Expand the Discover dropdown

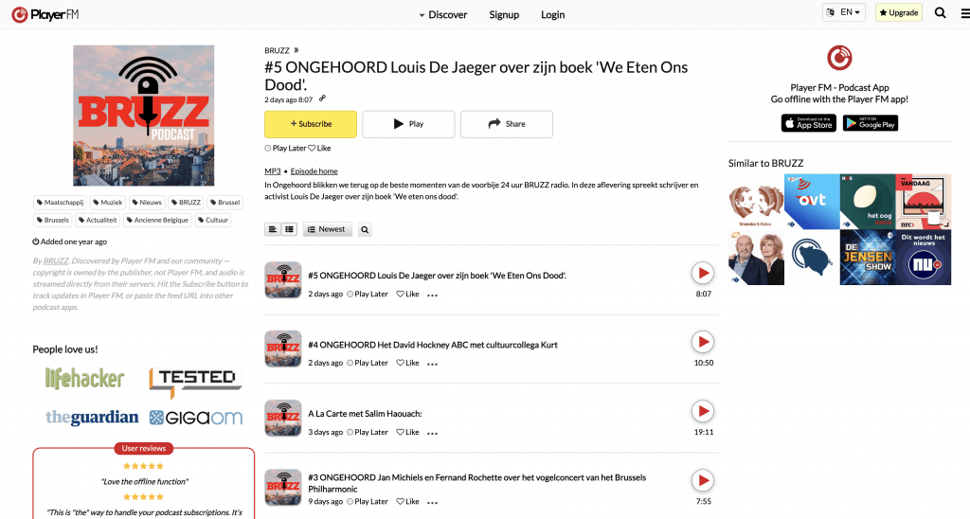tap(443, 15)
